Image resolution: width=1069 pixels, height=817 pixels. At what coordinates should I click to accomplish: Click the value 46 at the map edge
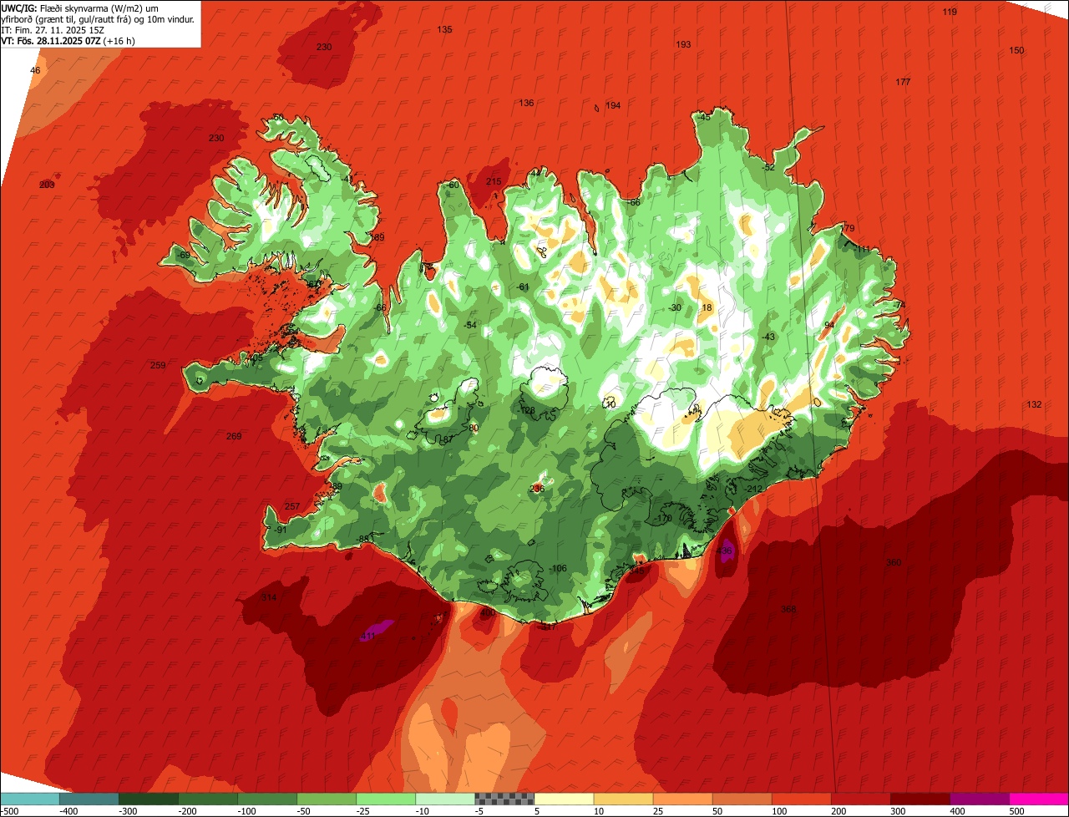click(x=35, y=70)
